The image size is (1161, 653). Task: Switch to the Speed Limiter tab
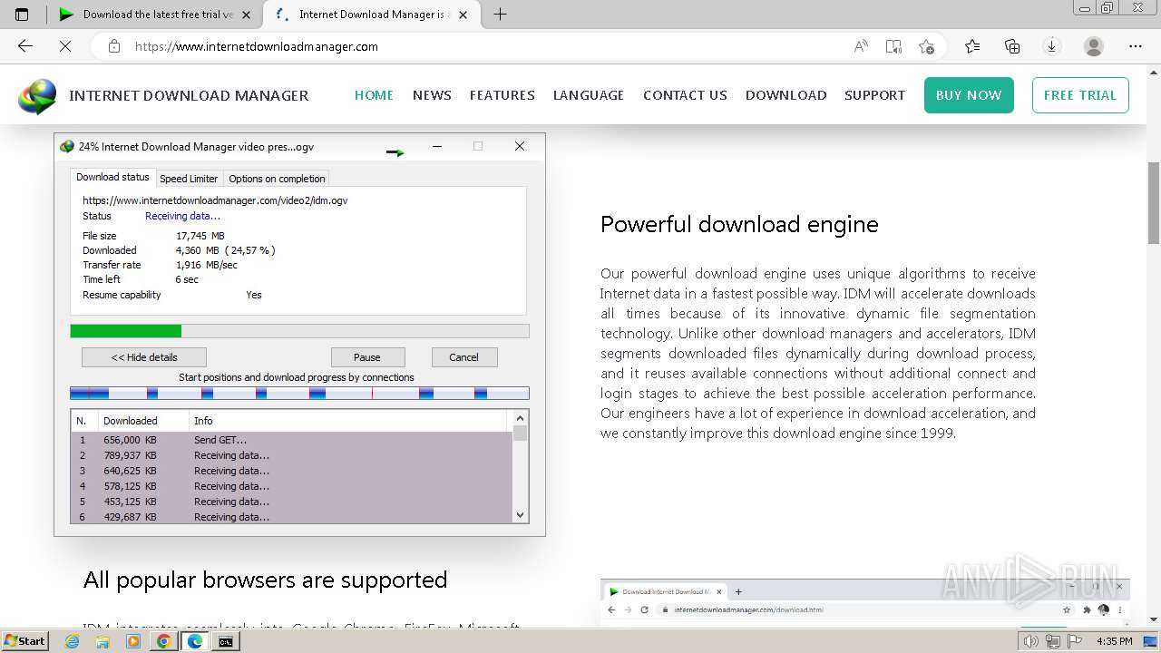[x=189, y=179]
